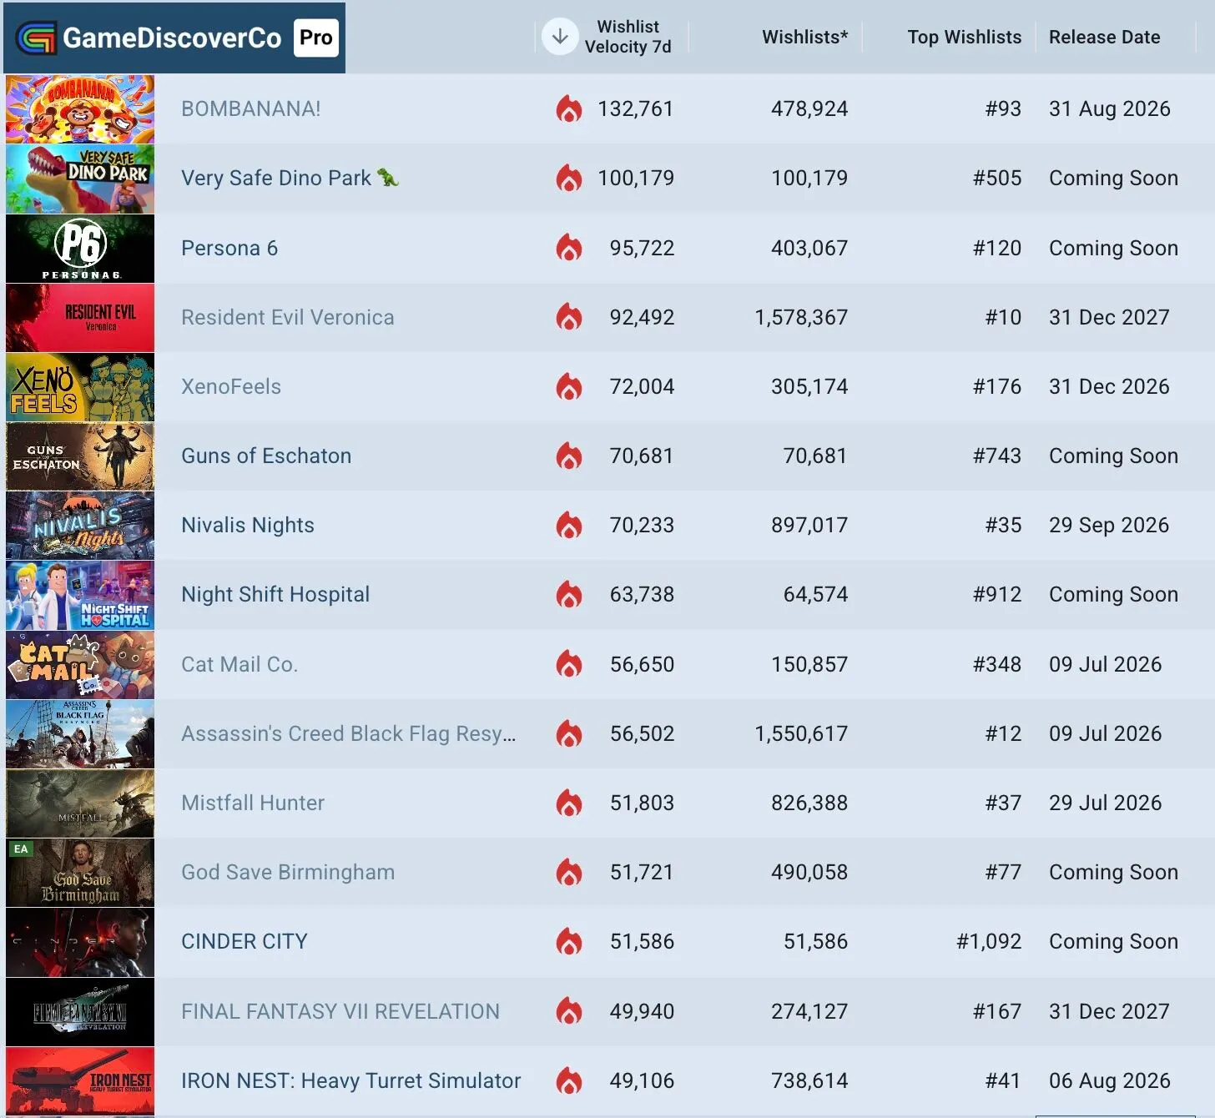
Task: Click the Resident Evil Veronica red thumbnail
Action: point(80,318)
